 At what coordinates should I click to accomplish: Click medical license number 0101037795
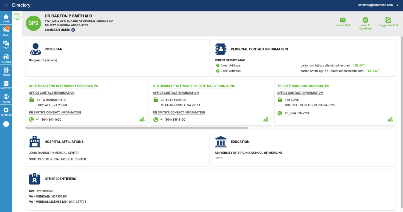78,202
